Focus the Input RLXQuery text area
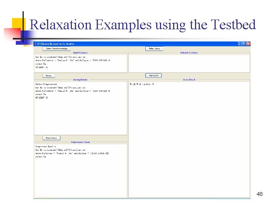The height and width of the screenshot is (203, 271). pyautogui.click(x=81, y=64)
